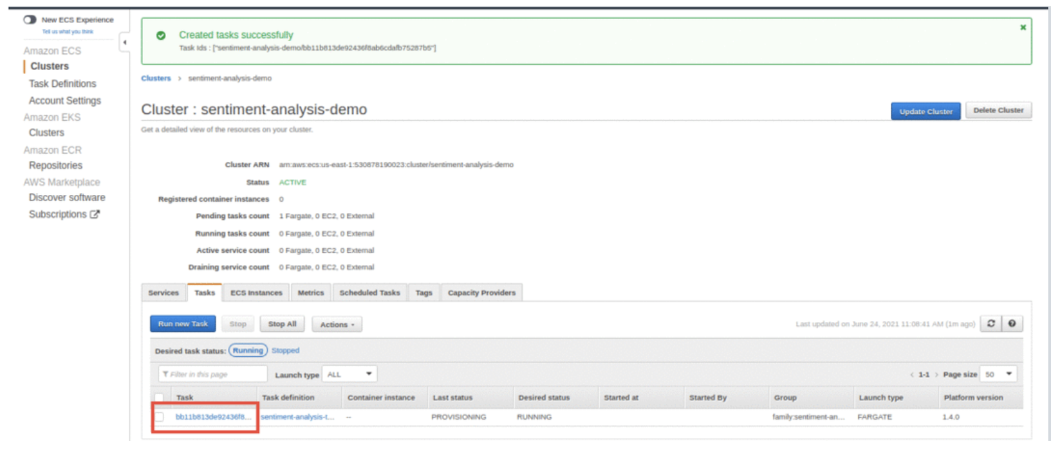
Task: Click the Stop All button
Action: [x=282, y=324]
